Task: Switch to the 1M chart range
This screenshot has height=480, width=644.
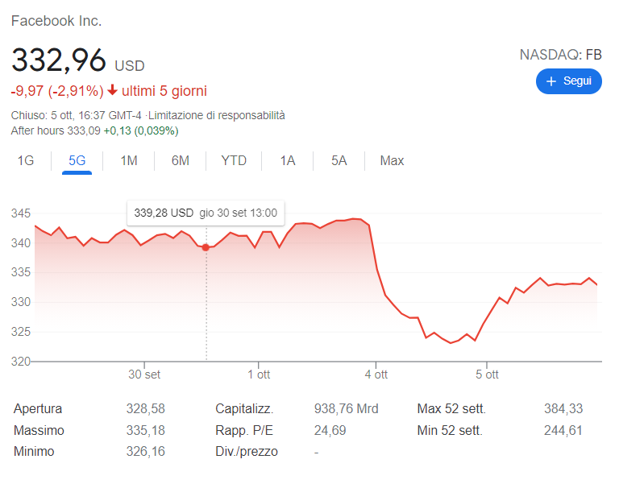Action: click(x=129, y=161)
